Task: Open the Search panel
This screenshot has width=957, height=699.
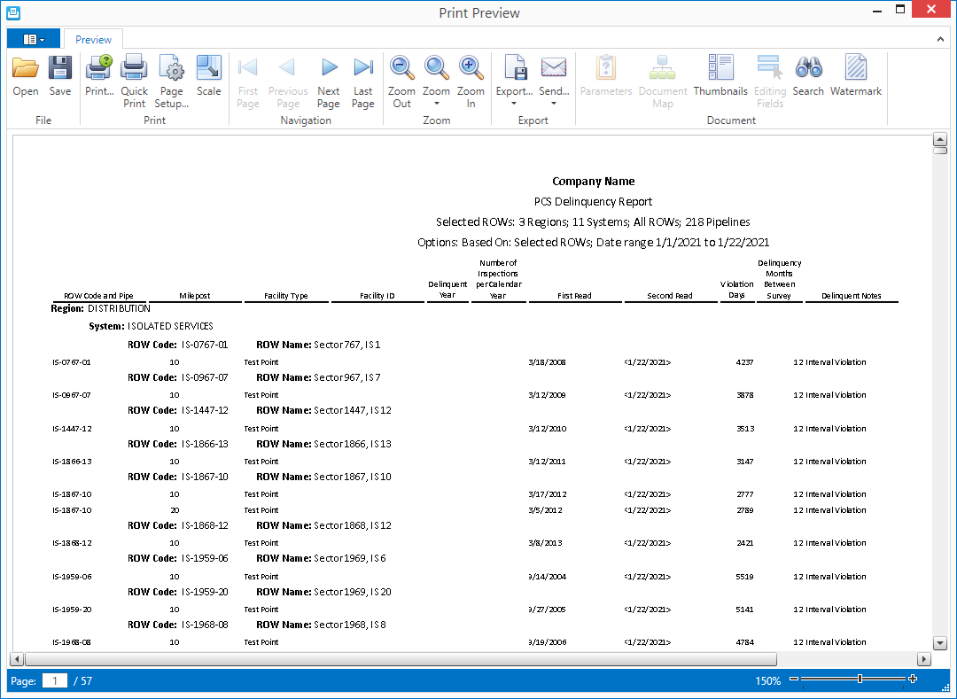Action: point(808,75)
